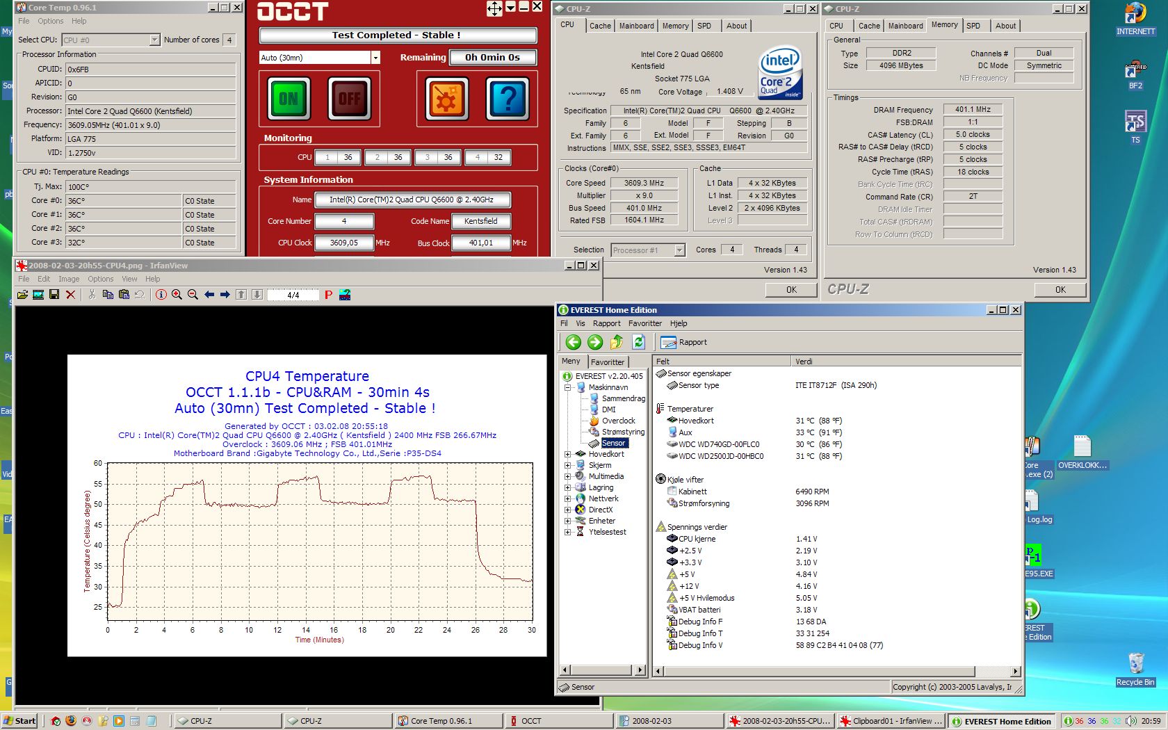Open the SPD tab in CPU-Z timings window
Viewport: 1168px width, 730px height.
973,26
